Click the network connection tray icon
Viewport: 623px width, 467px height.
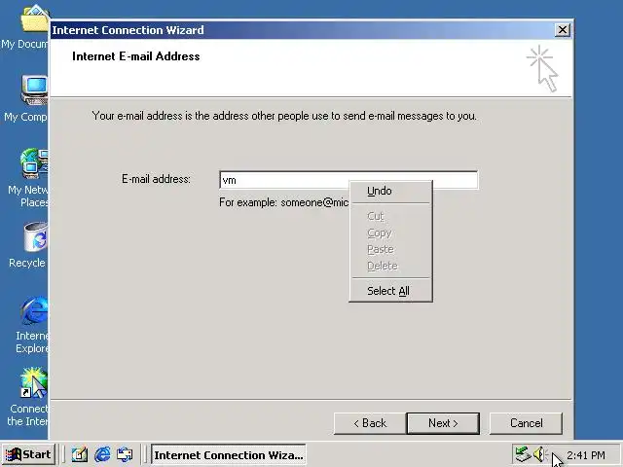point(523,454)
